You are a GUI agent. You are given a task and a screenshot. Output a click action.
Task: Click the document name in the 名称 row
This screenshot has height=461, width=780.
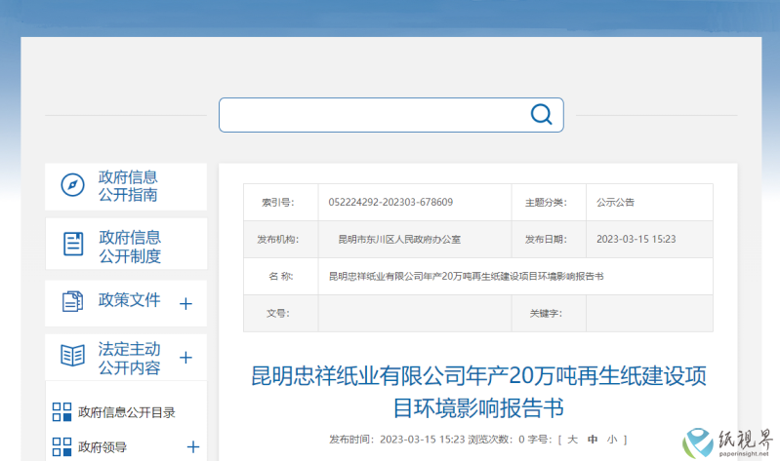466,276
